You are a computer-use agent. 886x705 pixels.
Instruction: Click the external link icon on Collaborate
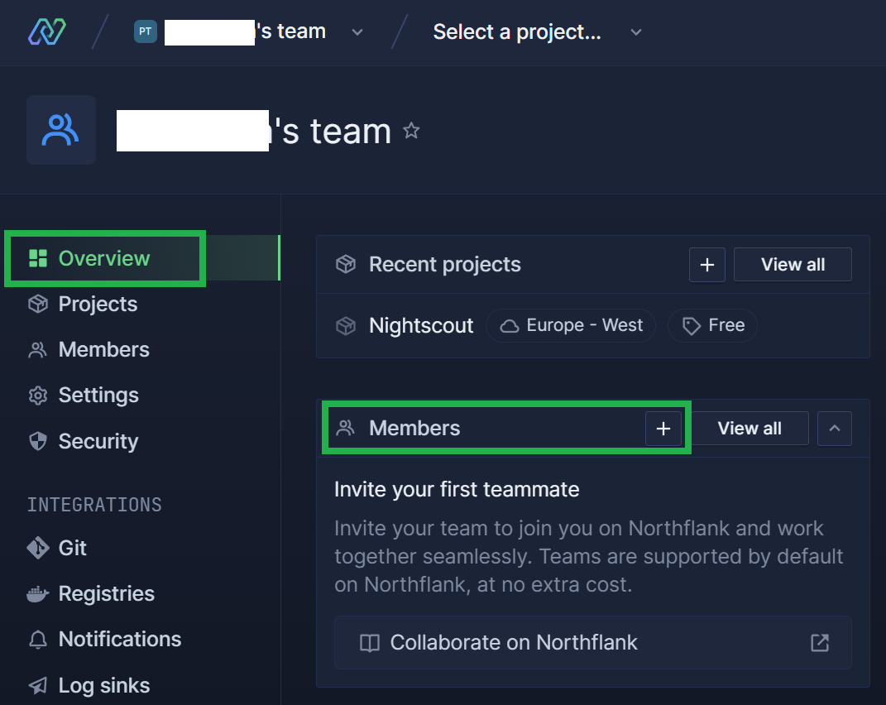[x=819, y=643]
